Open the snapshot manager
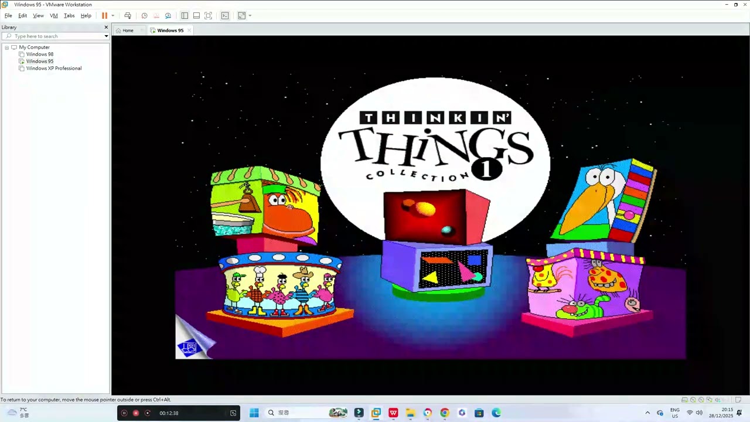Screen dimensions: 750x422 click(168, 16)
